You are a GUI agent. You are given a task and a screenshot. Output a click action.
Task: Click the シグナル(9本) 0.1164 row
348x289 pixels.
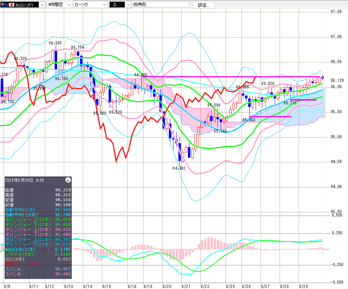point(38,254)
